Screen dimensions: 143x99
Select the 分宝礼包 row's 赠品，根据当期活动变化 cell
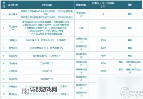tap(130, 71)
